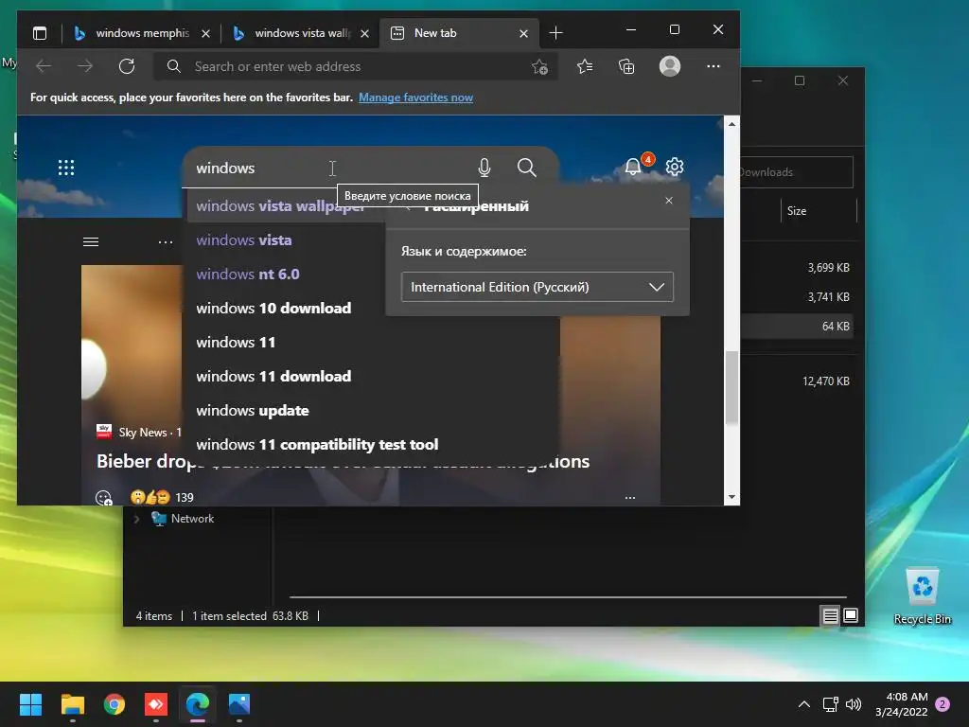This screenshot has width=969, height=727.
Task: Open File Explorer from the taskbar
Action: pos(72,704)
